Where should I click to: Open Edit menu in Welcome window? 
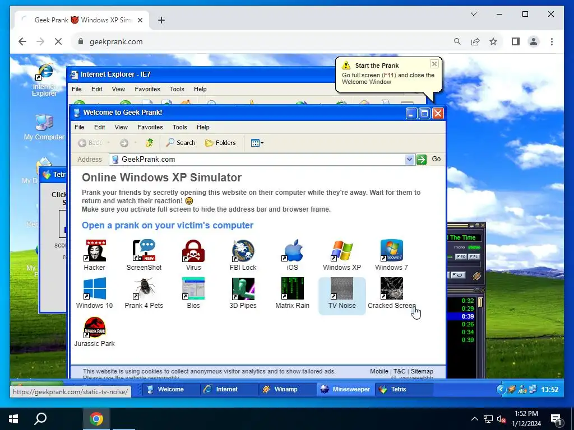point(100,127)
